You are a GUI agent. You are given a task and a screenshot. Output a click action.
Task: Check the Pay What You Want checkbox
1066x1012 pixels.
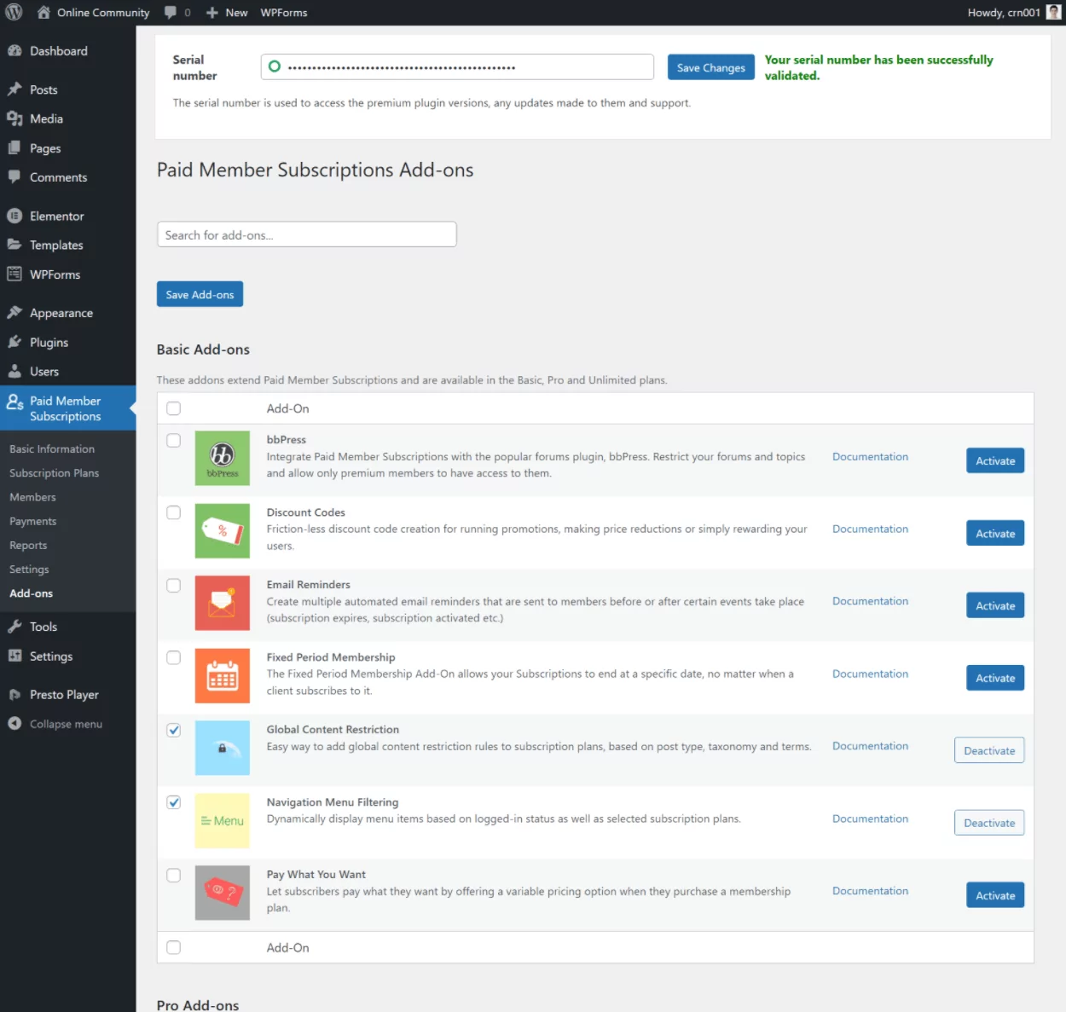[174, 875]
